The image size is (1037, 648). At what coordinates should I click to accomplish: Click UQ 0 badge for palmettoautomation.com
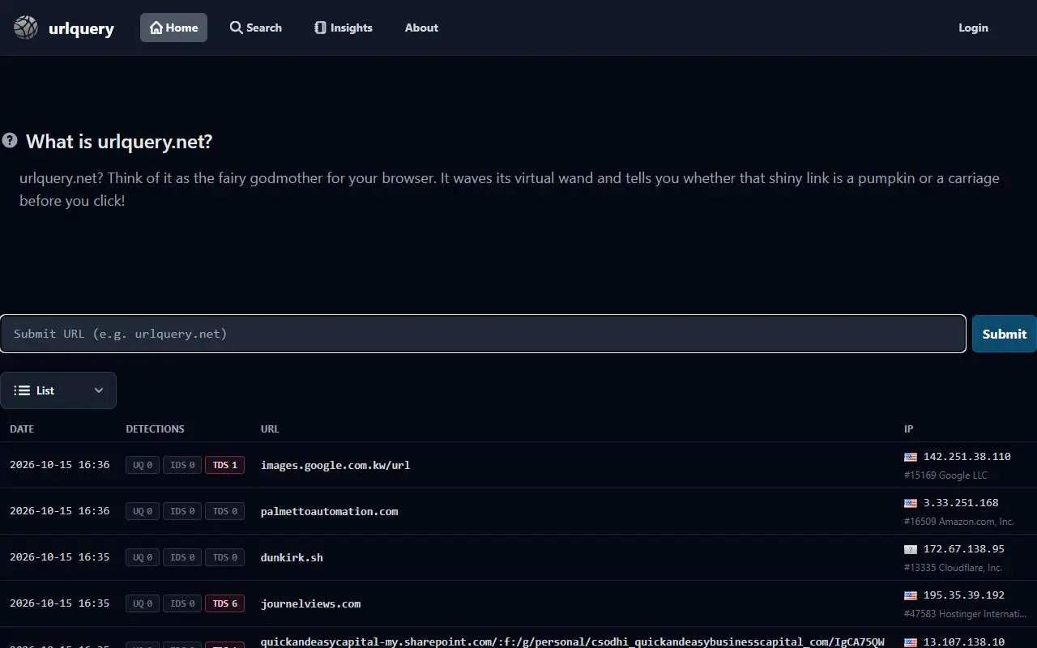(143, 511)
